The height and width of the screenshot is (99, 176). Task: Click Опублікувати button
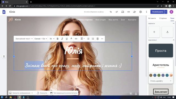[x=158, y=12]
